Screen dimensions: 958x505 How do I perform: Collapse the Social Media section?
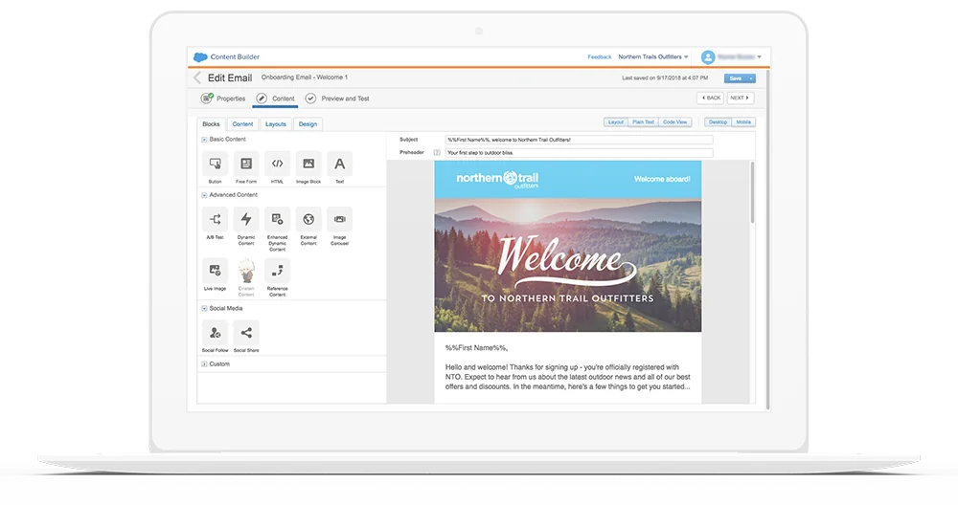click(204, 309)
